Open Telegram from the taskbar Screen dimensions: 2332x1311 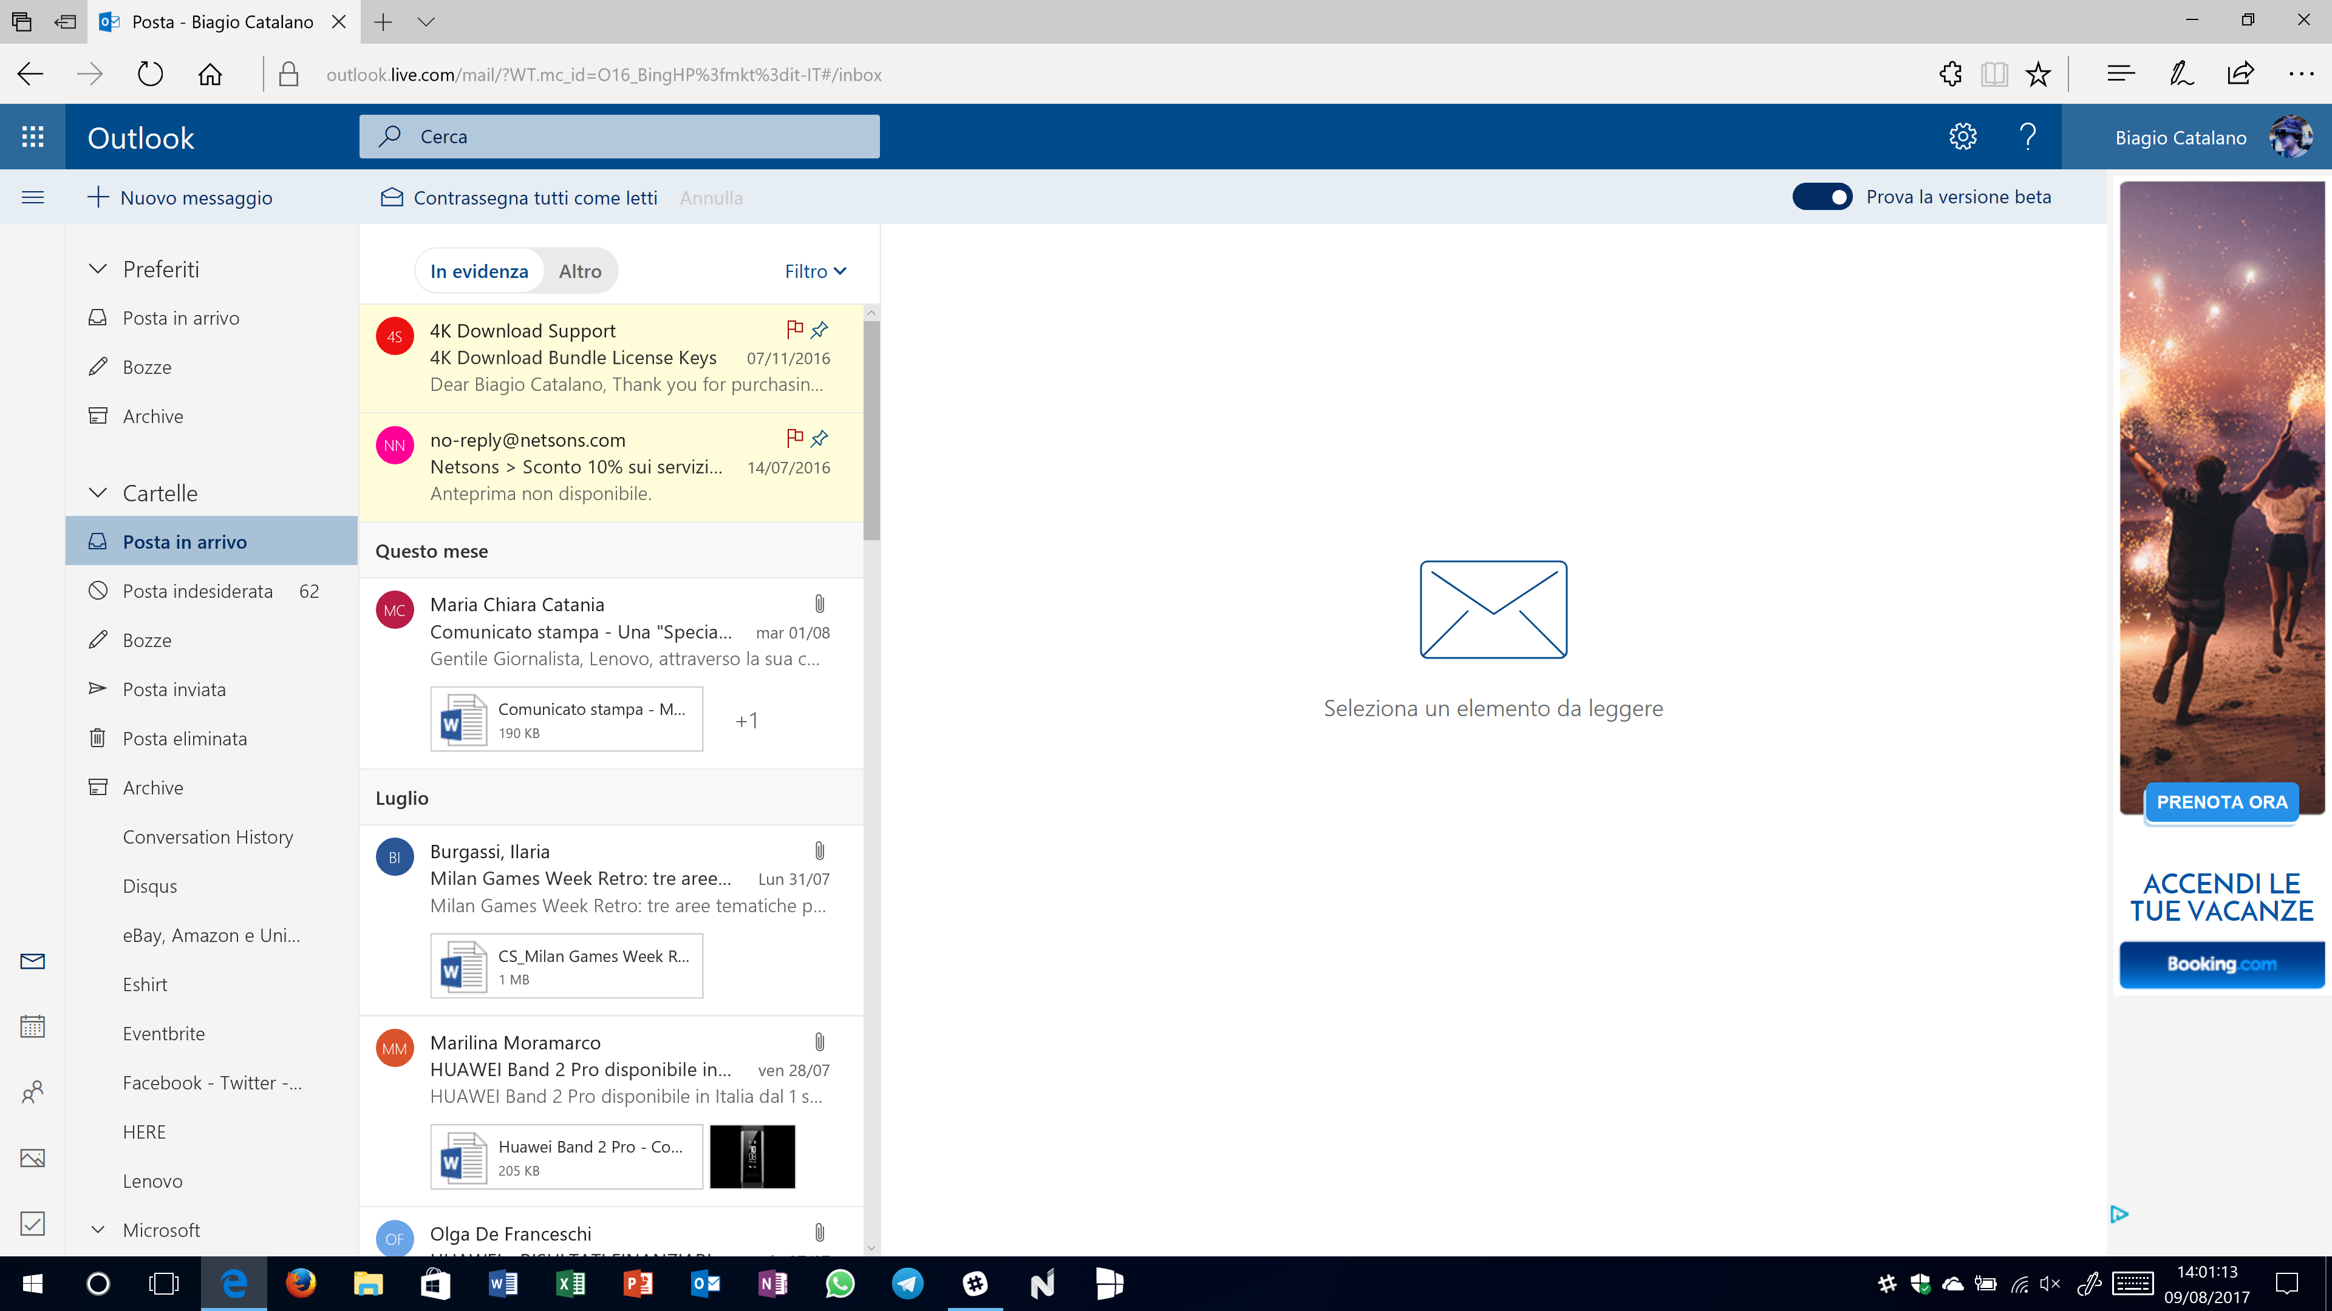click(908, 1283)
